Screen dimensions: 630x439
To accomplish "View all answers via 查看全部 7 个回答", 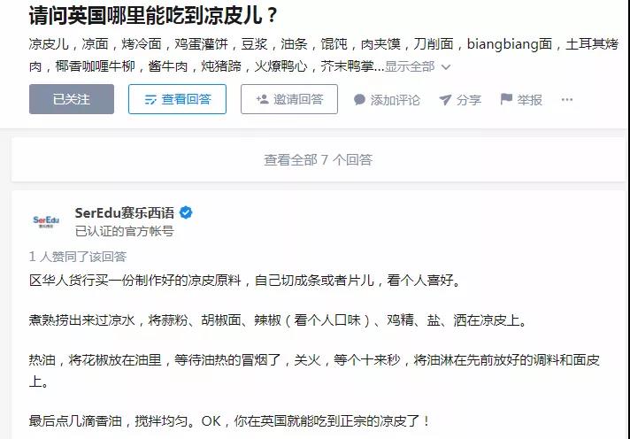I will 319,160.
